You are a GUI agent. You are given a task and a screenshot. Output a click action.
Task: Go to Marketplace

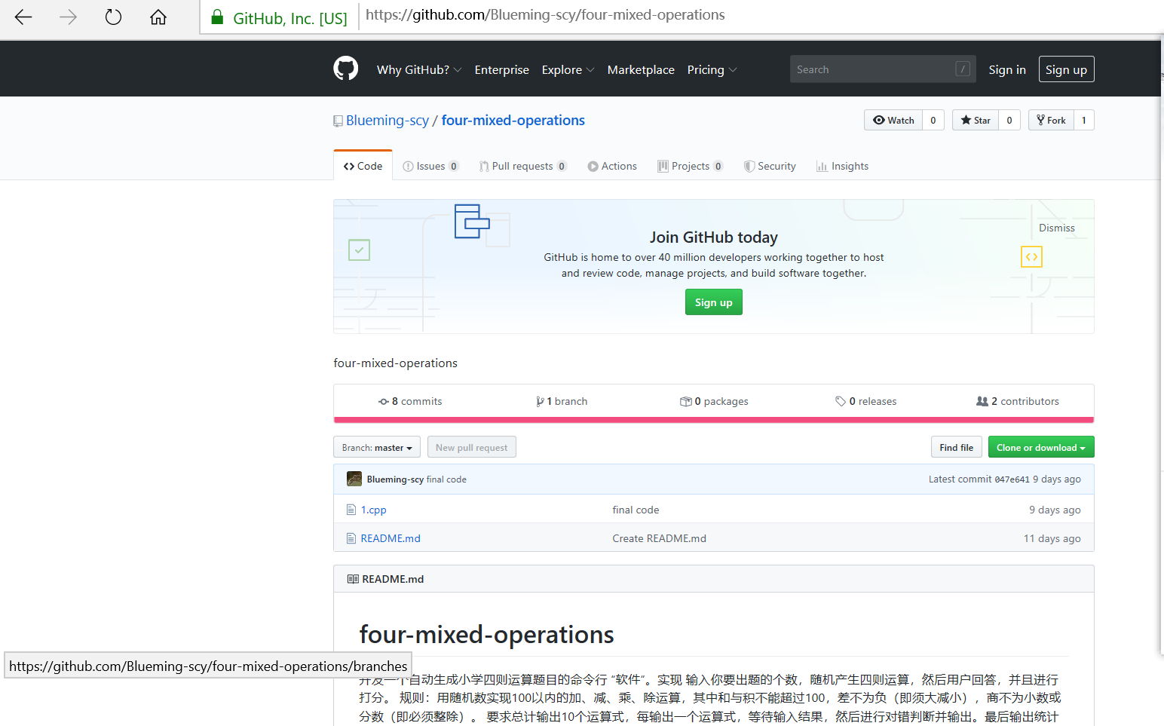click(x=641, y=69)
